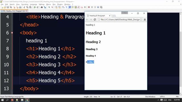
Task: Print the document using the printer icon
Action: 20,7
